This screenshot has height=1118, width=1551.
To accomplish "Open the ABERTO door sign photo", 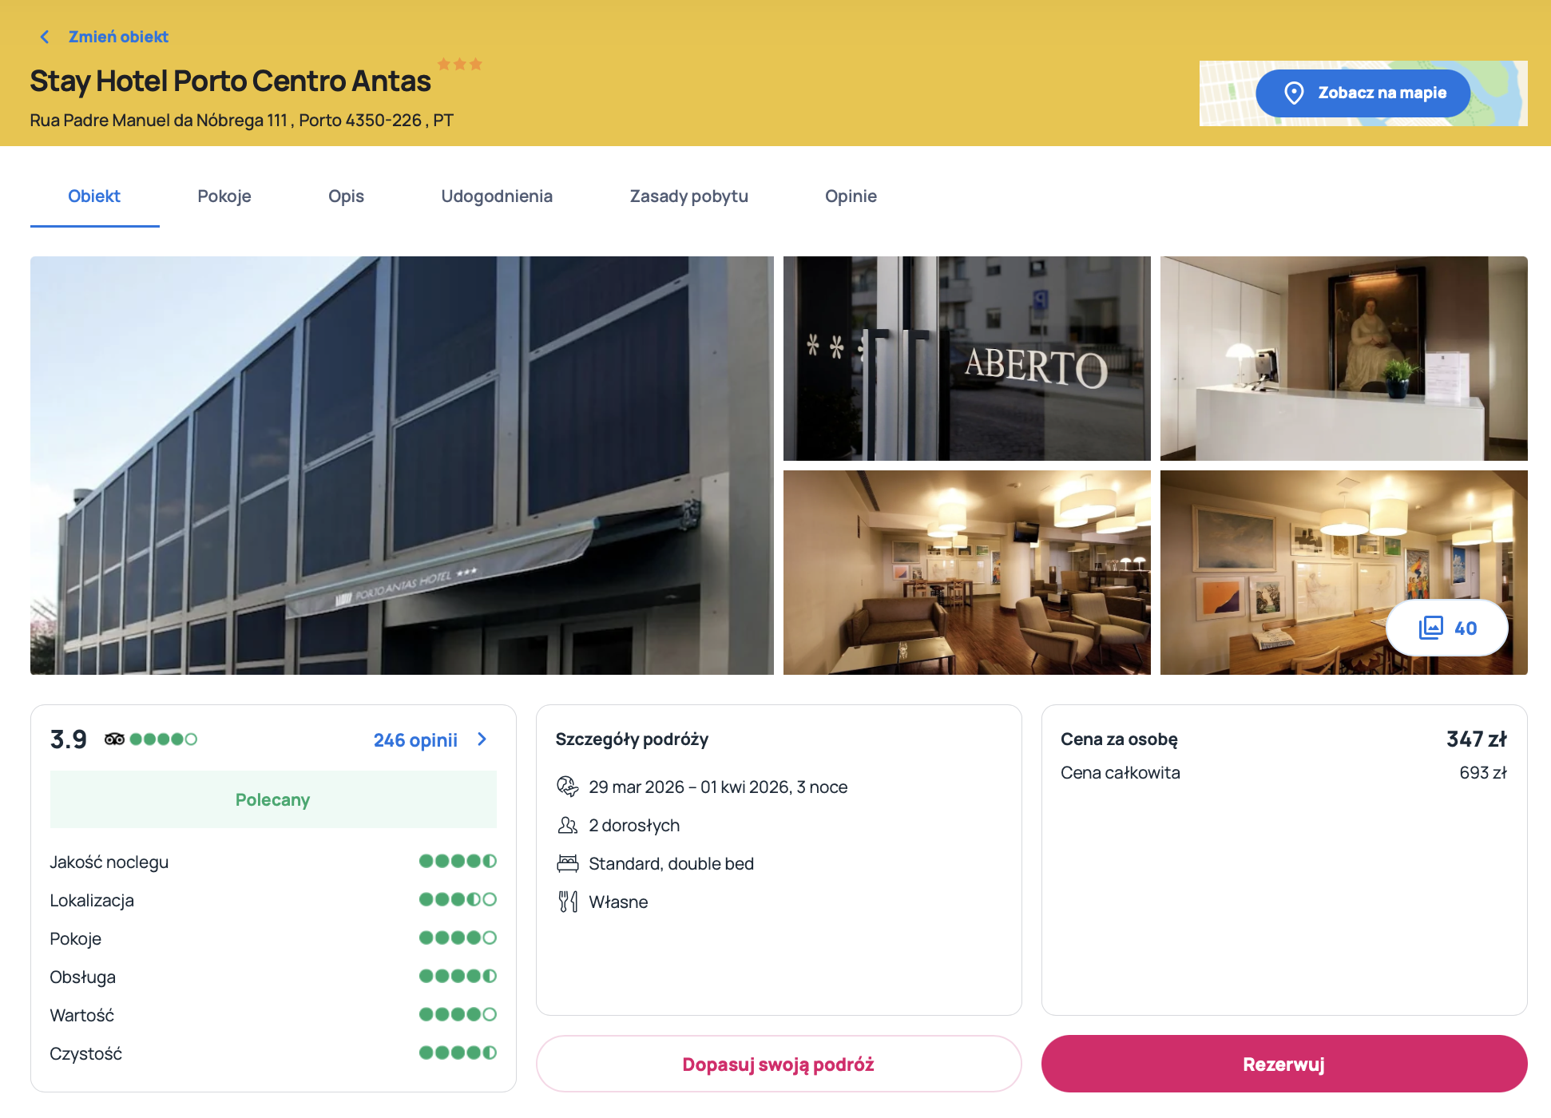I will point(967,359).
